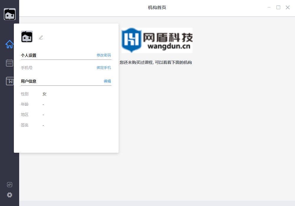Open the settings gear icon in sidebar

pyautogui.click(x=9, y=195)
